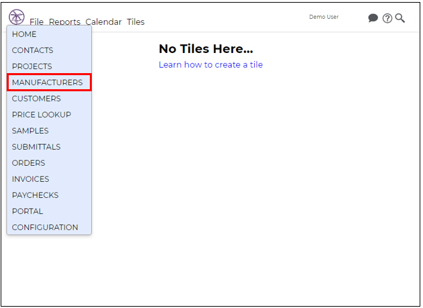Open the Tiles menu
Screen dimensions: 423x308
[x=135, y=21]
